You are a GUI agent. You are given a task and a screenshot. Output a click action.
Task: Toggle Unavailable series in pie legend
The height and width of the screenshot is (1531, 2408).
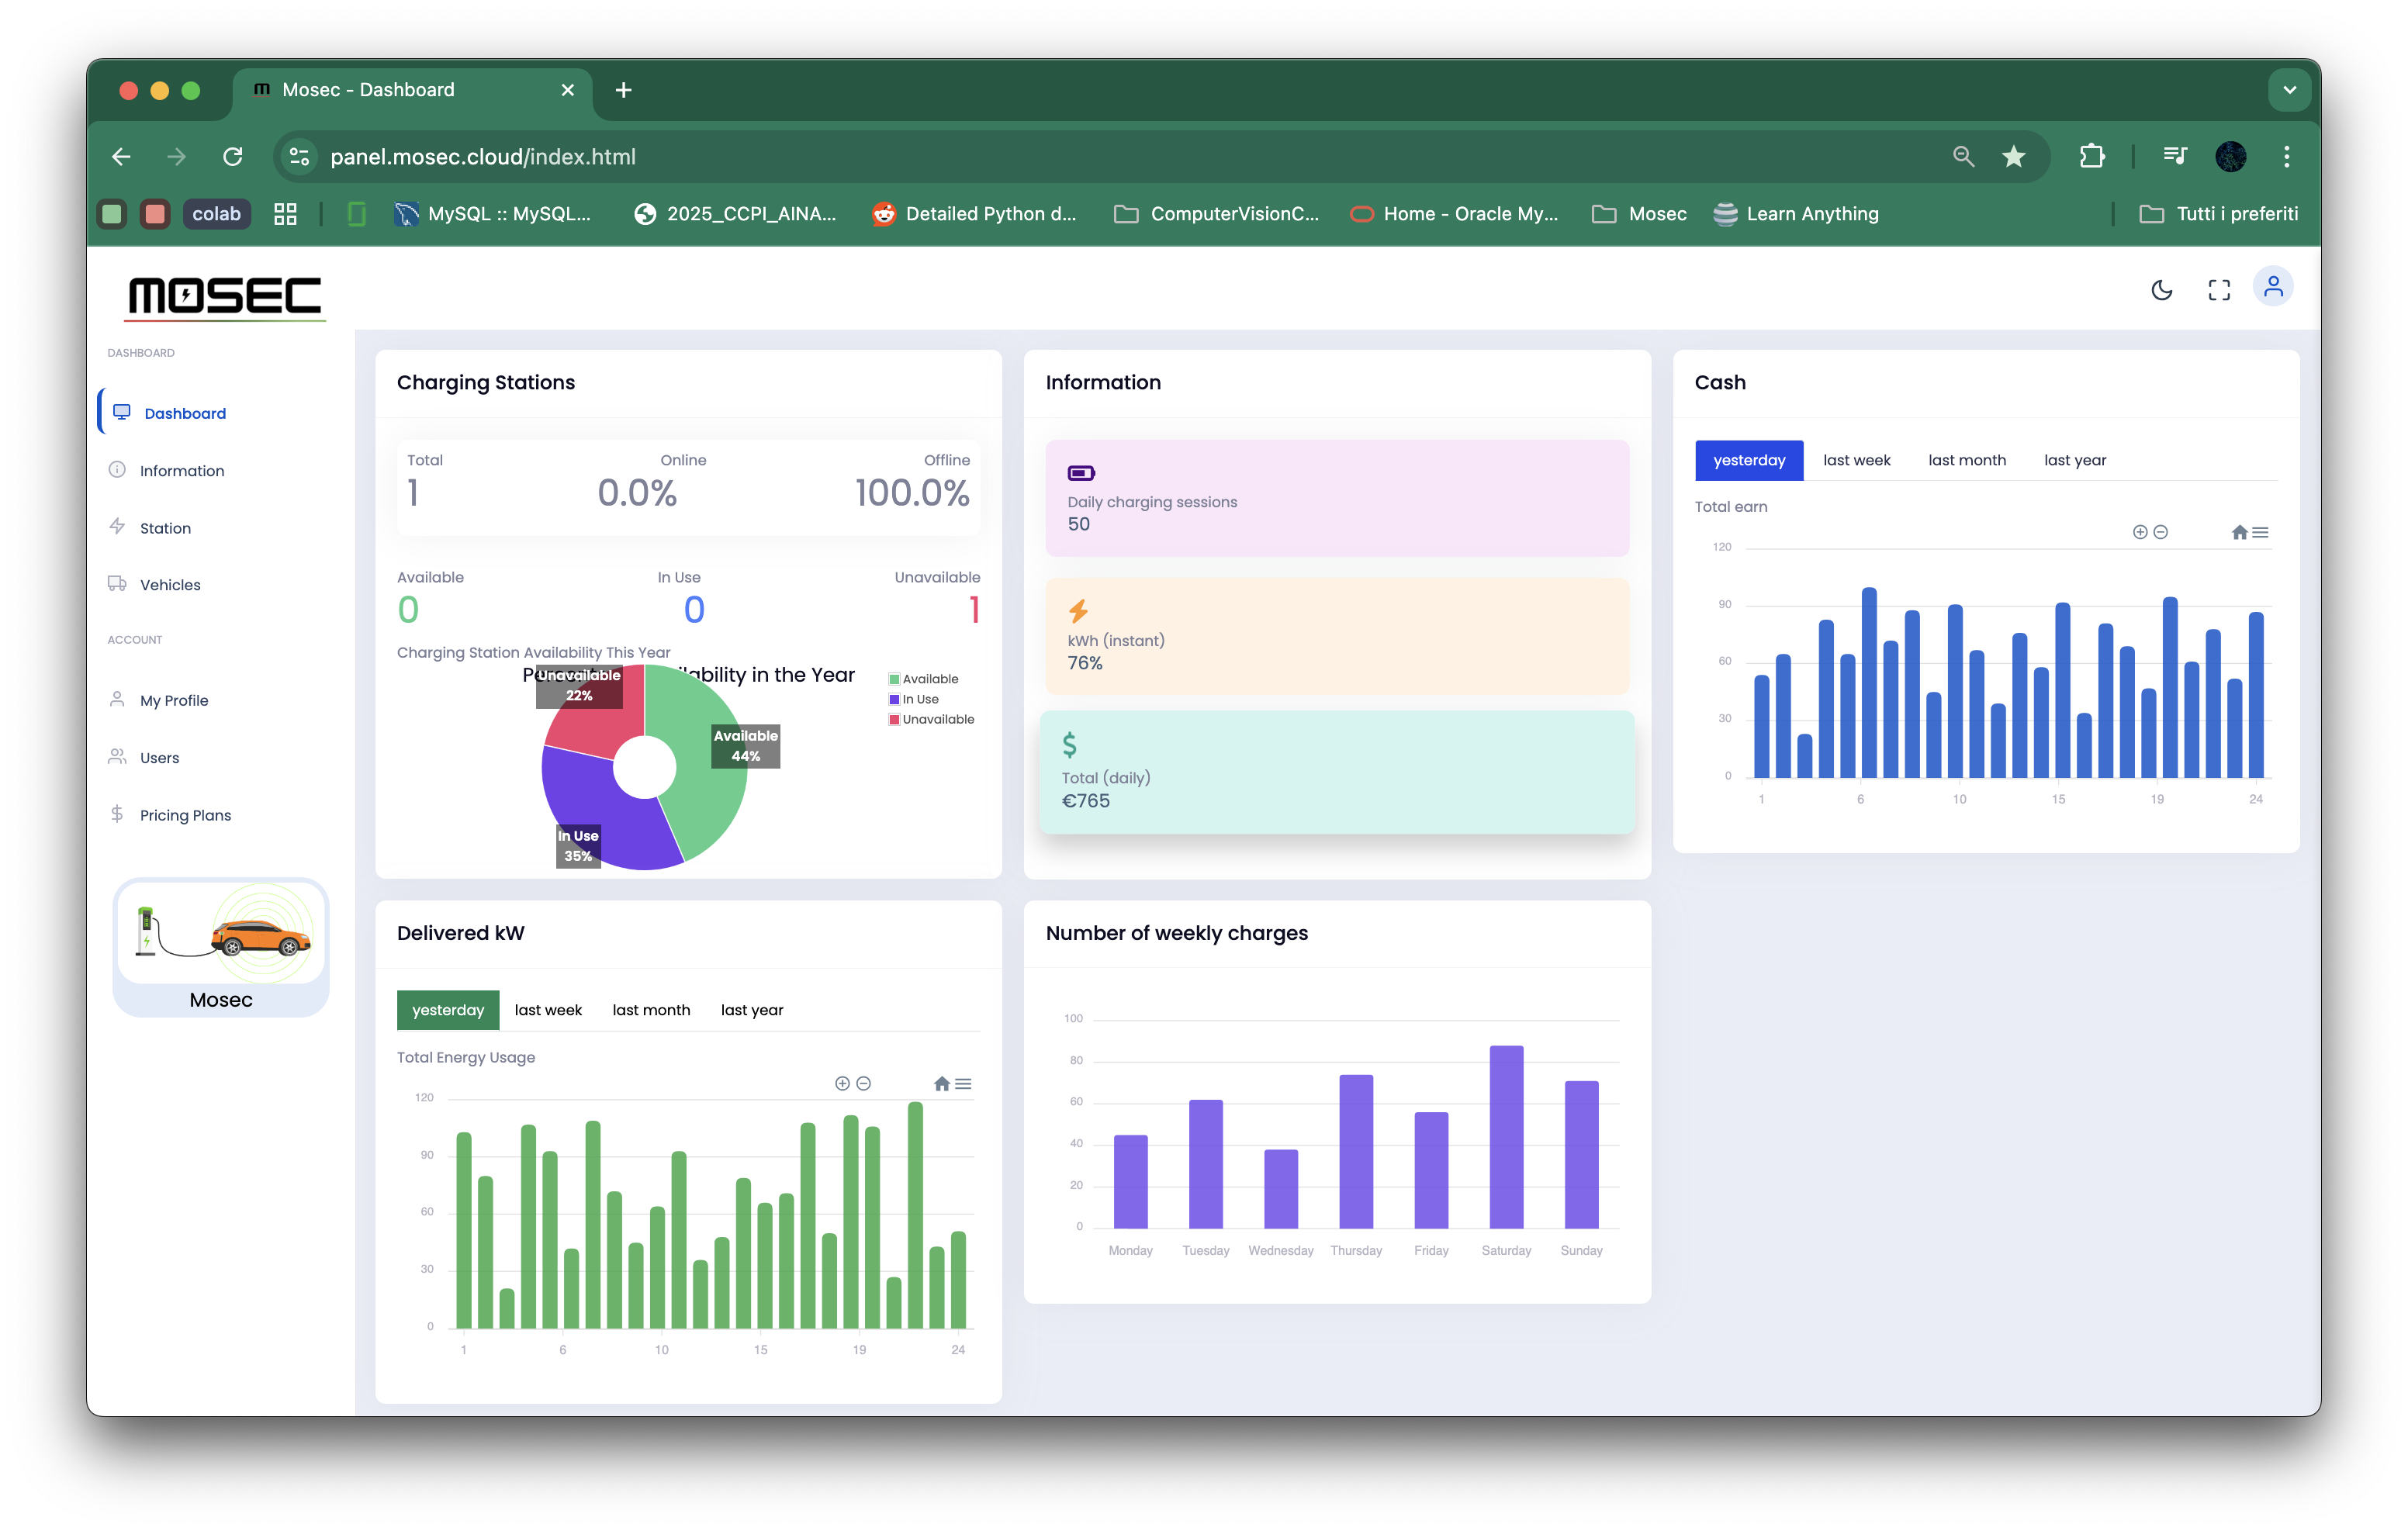[x=937, y=719]
